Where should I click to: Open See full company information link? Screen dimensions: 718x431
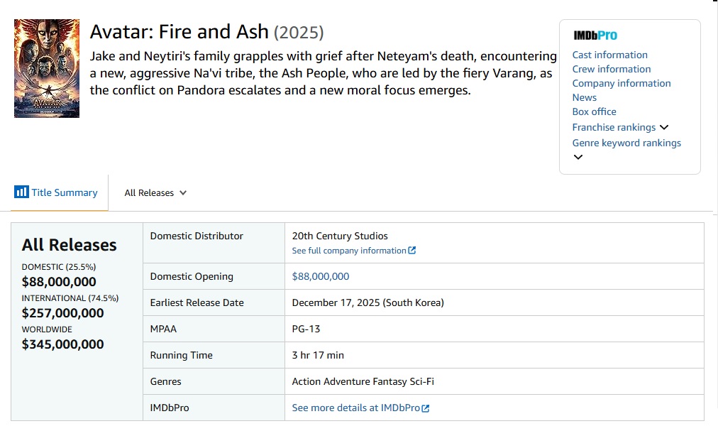point(349,251)
